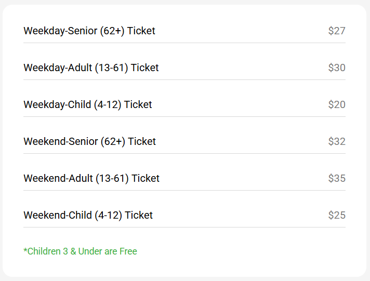Click the (13-61) age range in Weekend-Adult row

[x=112, y=178]
